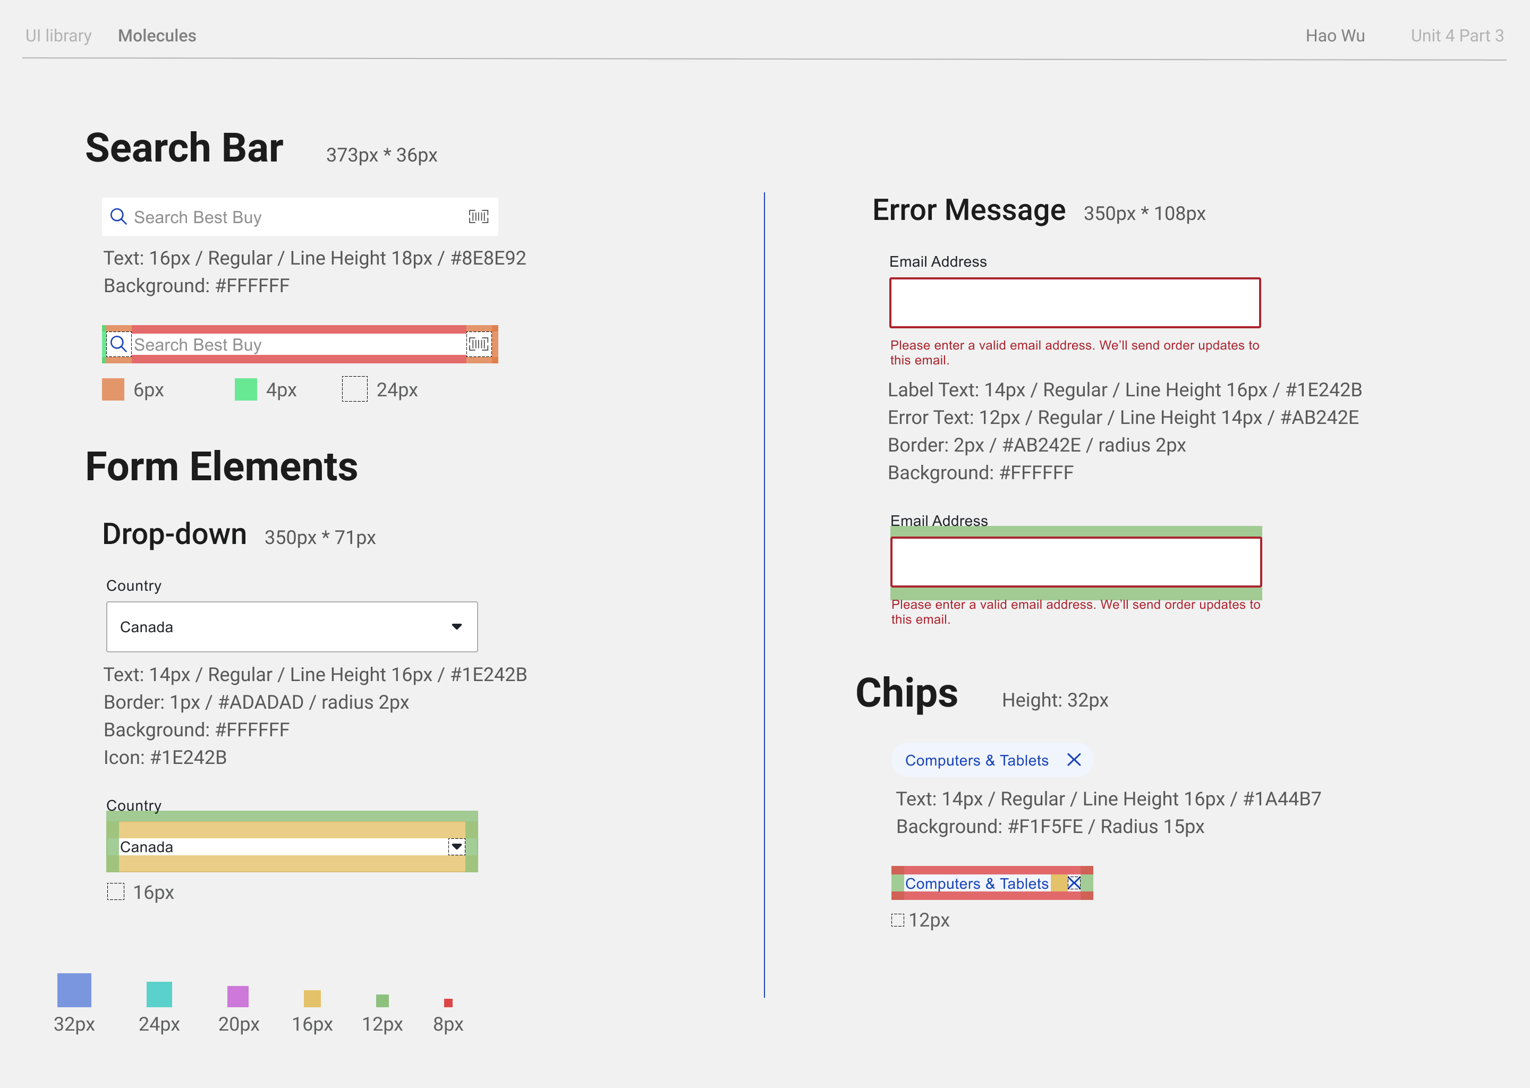Open the Canada country drop-down

click(x=292, y=627)
